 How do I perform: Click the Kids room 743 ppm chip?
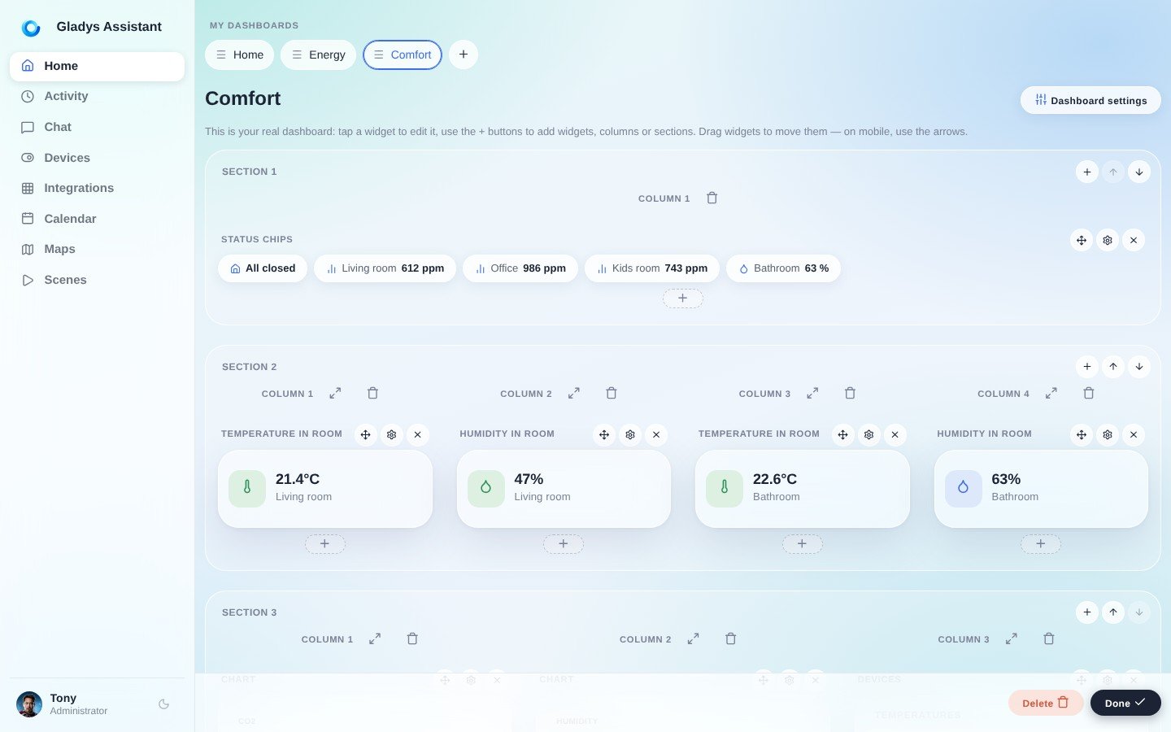coord(652,268)
